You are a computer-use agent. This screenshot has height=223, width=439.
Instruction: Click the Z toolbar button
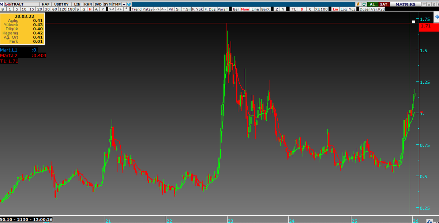[x=277, y=9]
